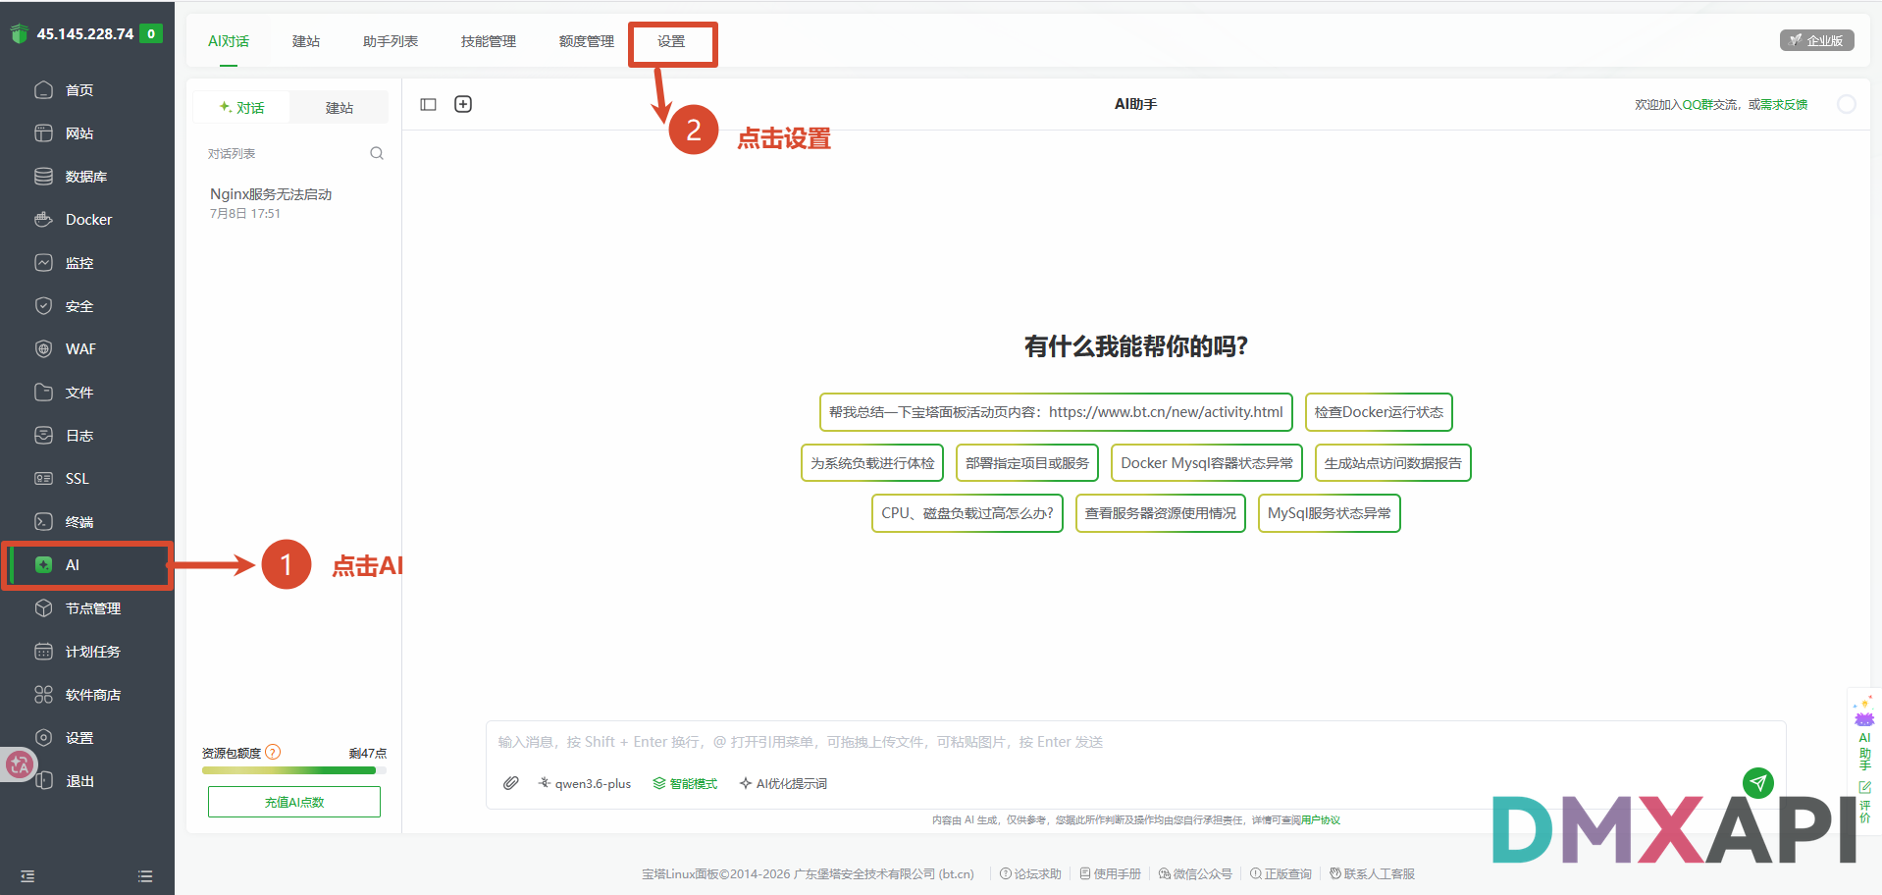Open the top 设置 tab
The height and width of the screenshot is (895, 1882).
671,41
